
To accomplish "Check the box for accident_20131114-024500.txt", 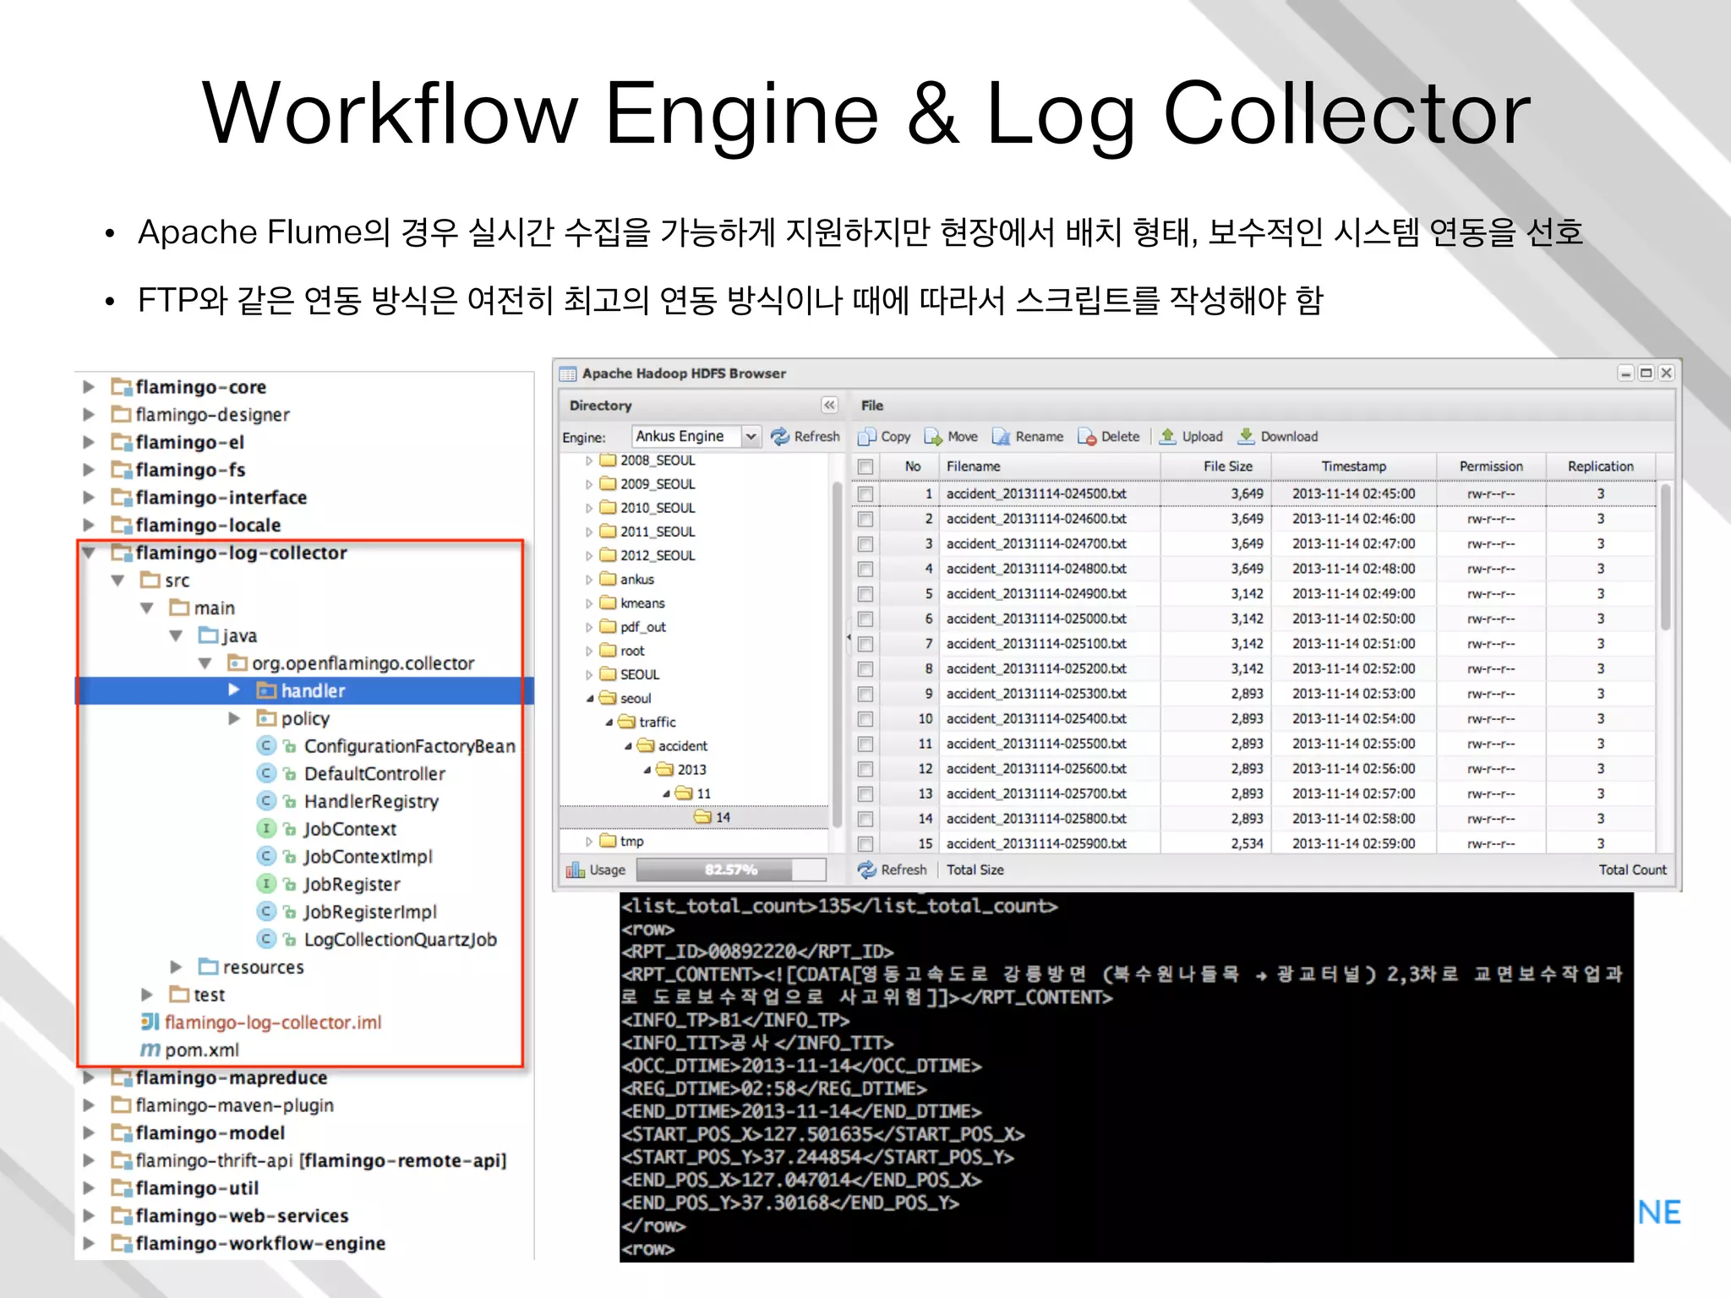I will point(865,494).
